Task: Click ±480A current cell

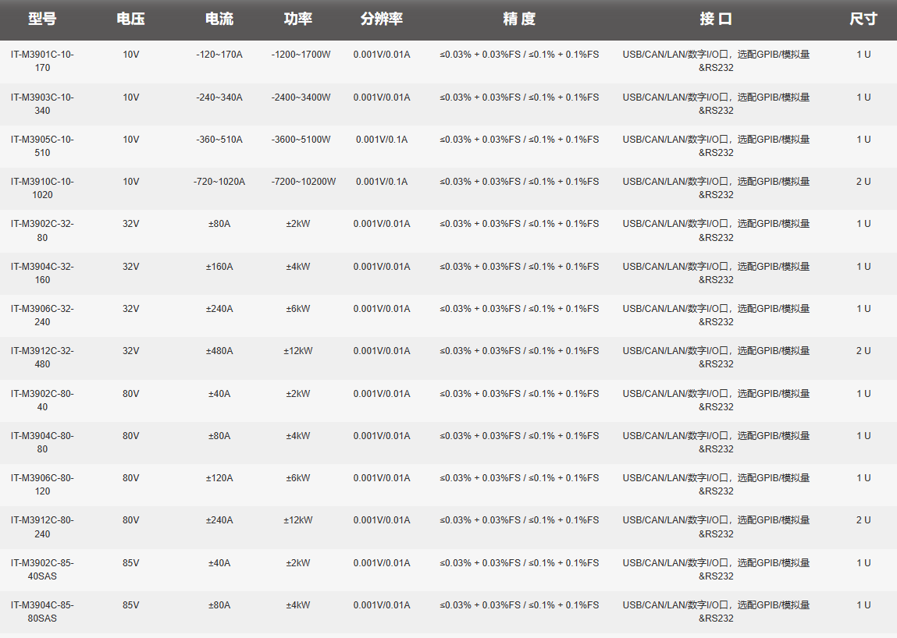Action: point(219,351)
